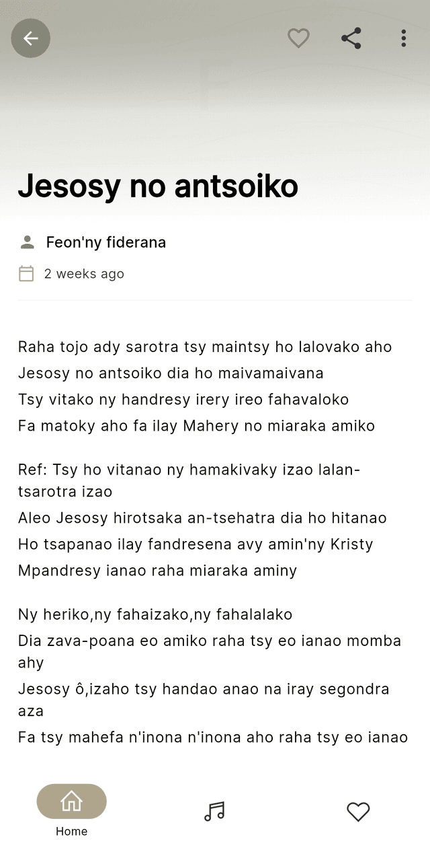430x854 pixels.
Task: Tap the "2 weeks ago" date label
Action: click(84, 274)
